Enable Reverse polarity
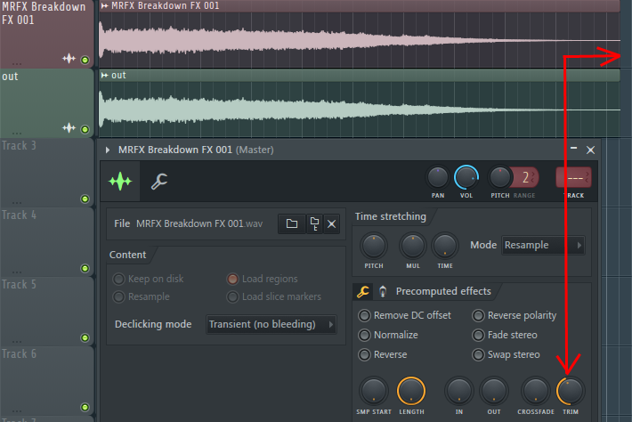 (478, 315)
